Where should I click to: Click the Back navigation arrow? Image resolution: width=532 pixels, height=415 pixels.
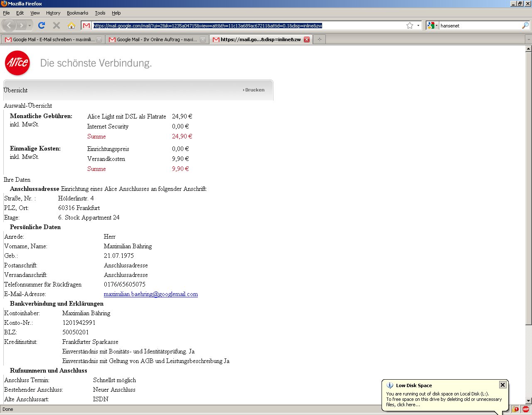[9, 26]
